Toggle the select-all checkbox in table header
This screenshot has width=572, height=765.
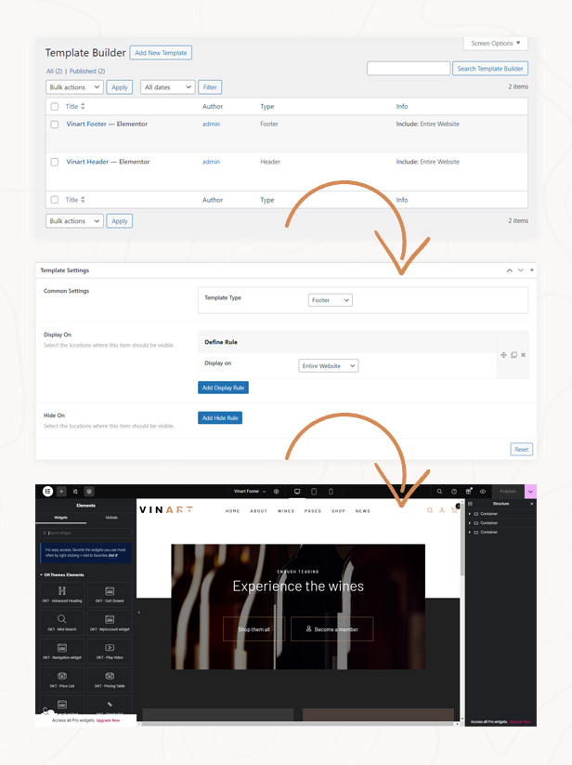[x=55, y=106]
